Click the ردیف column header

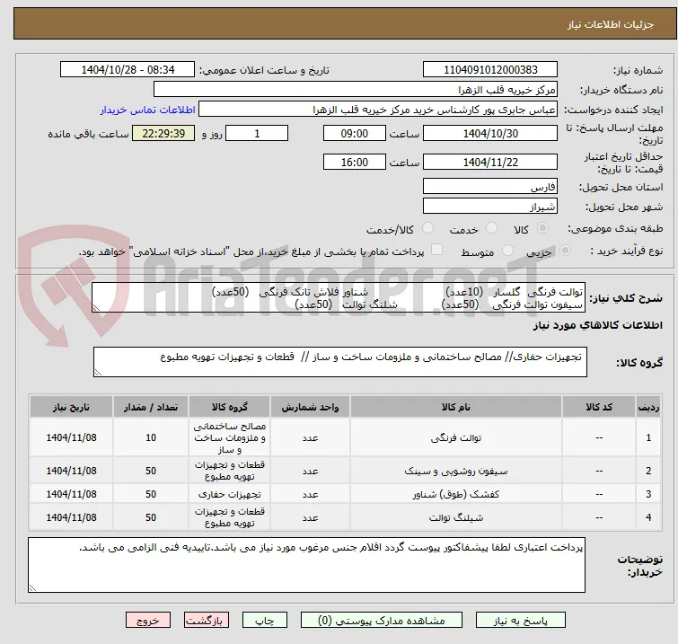coord(648,407)
